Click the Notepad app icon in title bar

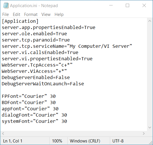click(x=6, y=5)
